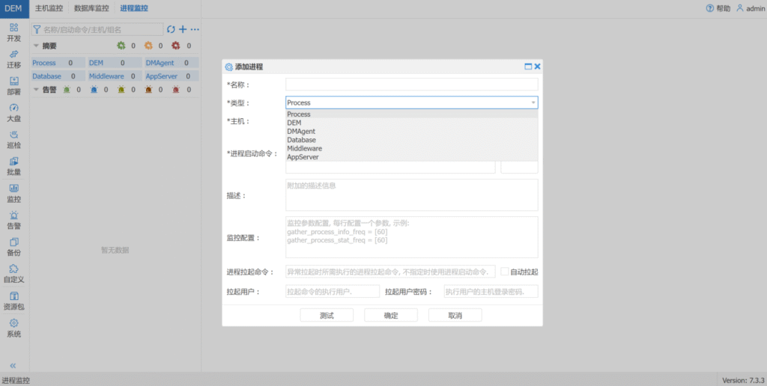Viewport: 767px width, 386px height.
Task: Open the 开发 section in sidebar
Action: tap(13, 28)
